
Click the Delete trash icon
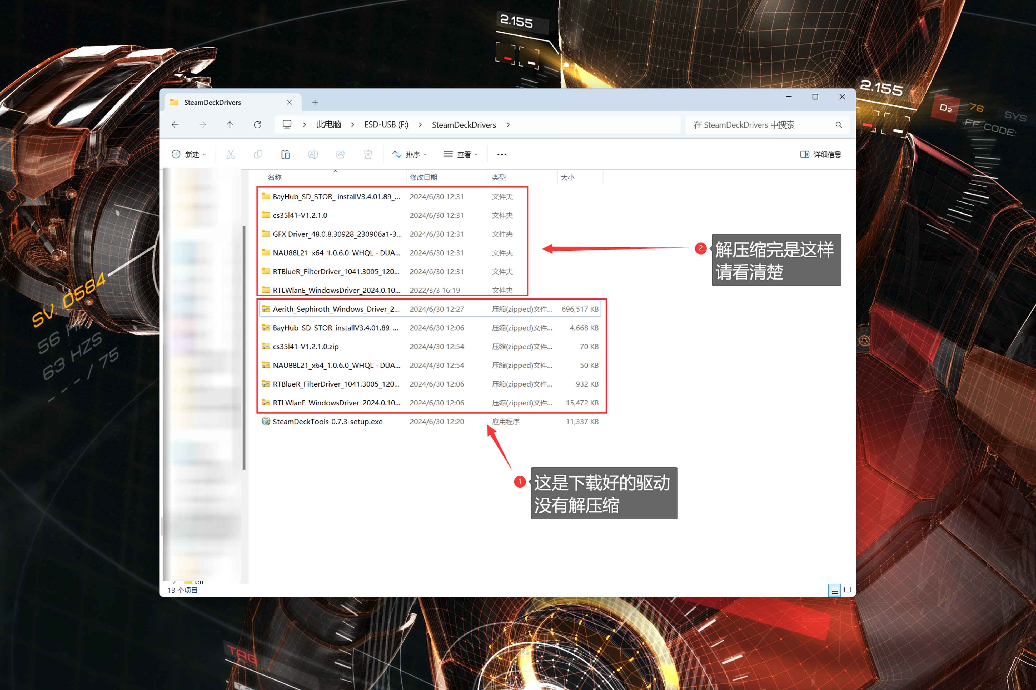tap(368, 154)
